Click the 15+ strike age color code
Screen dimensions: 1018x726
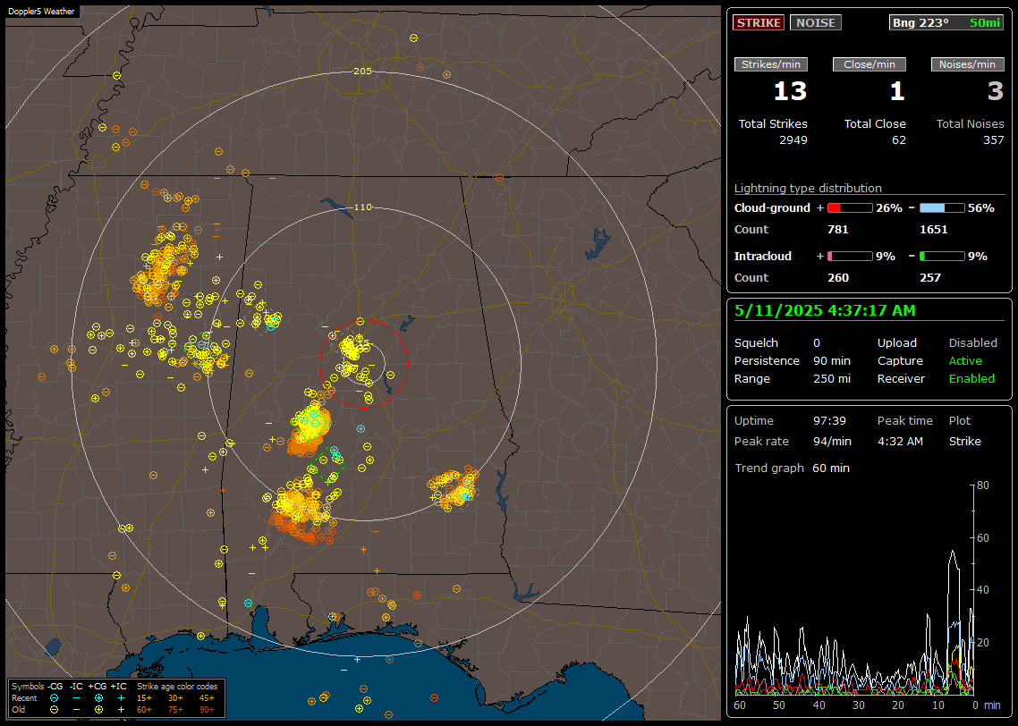tap(144, 698)
